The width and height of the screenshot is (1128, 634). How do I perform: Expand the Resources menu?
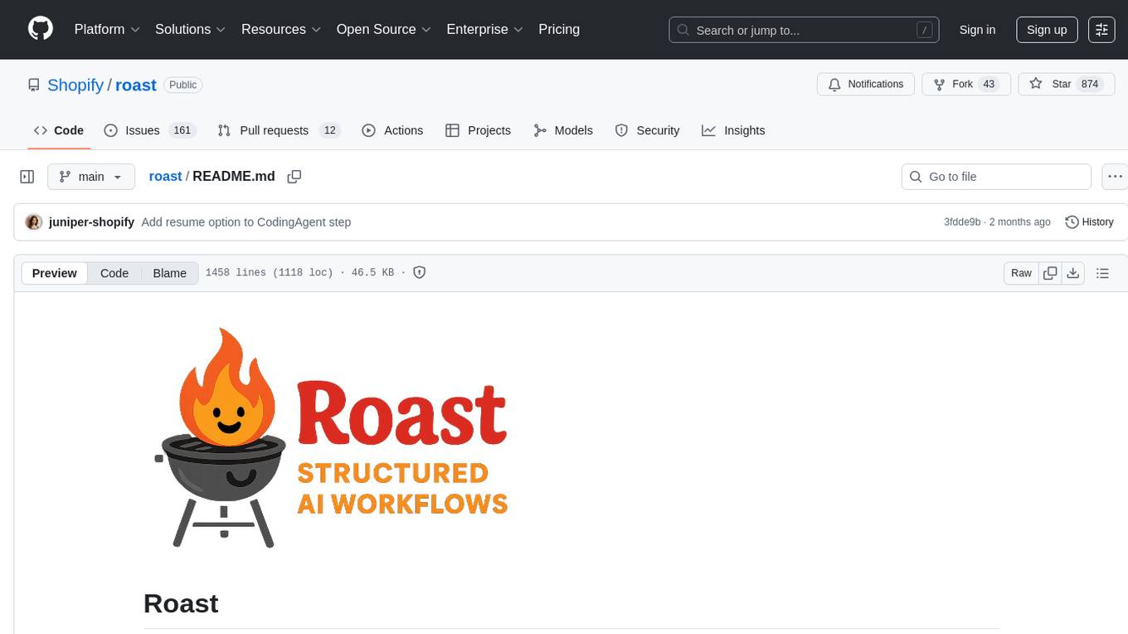click(x=281, y=29)
